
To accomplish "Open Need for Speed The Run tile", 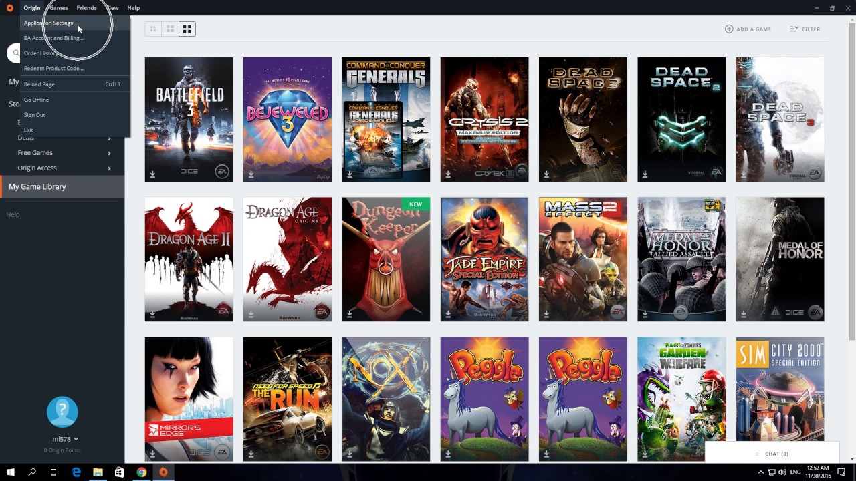I will [x=288, y=399].
